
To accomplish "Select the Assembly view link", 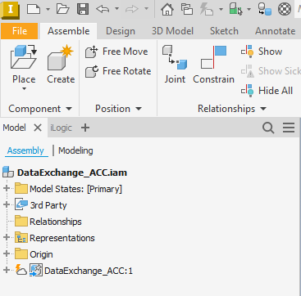I will click(25, 150).
